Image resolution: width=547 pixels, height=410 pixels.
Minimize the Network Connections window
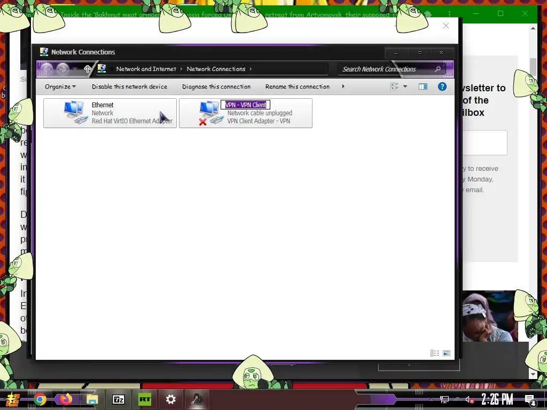click(x=396, y=53)
